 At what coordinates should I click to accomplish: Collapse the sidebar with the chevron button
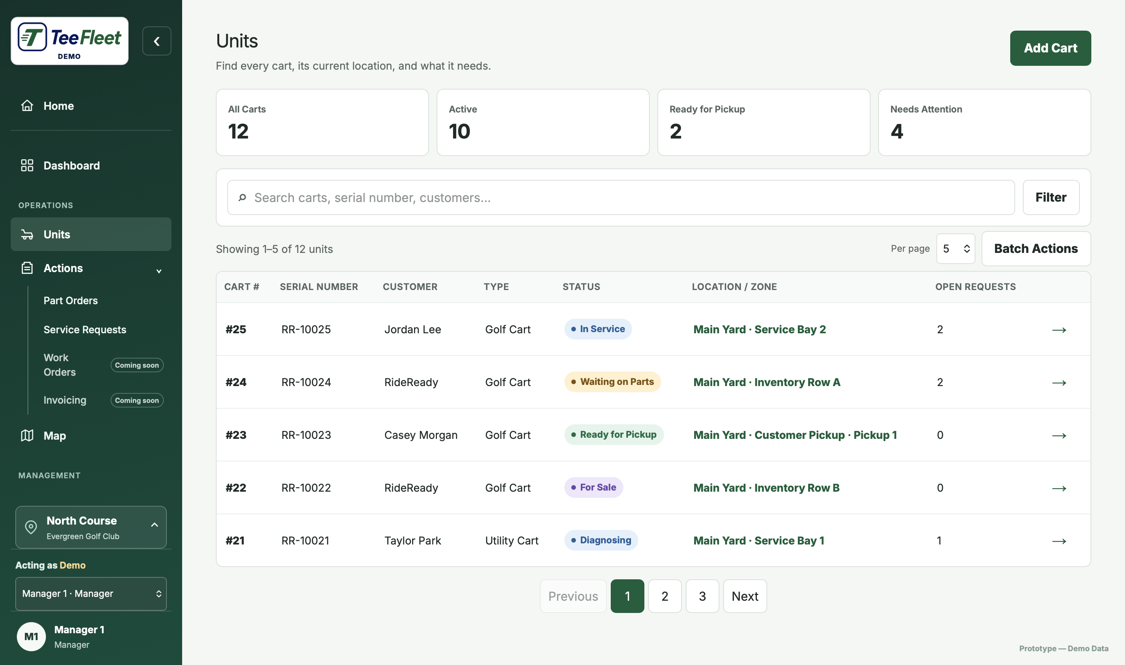tap(157, 41)
